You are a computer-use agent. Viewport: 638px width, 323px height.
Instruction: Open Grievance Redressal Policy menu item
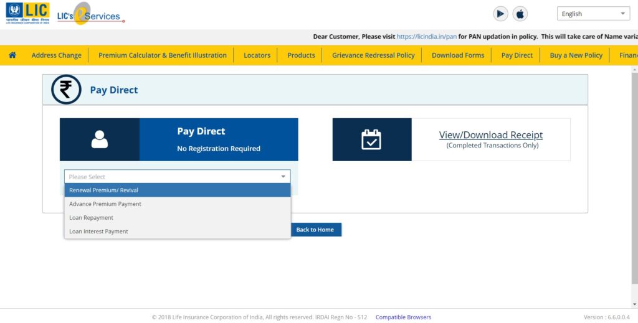pos(373,55)
